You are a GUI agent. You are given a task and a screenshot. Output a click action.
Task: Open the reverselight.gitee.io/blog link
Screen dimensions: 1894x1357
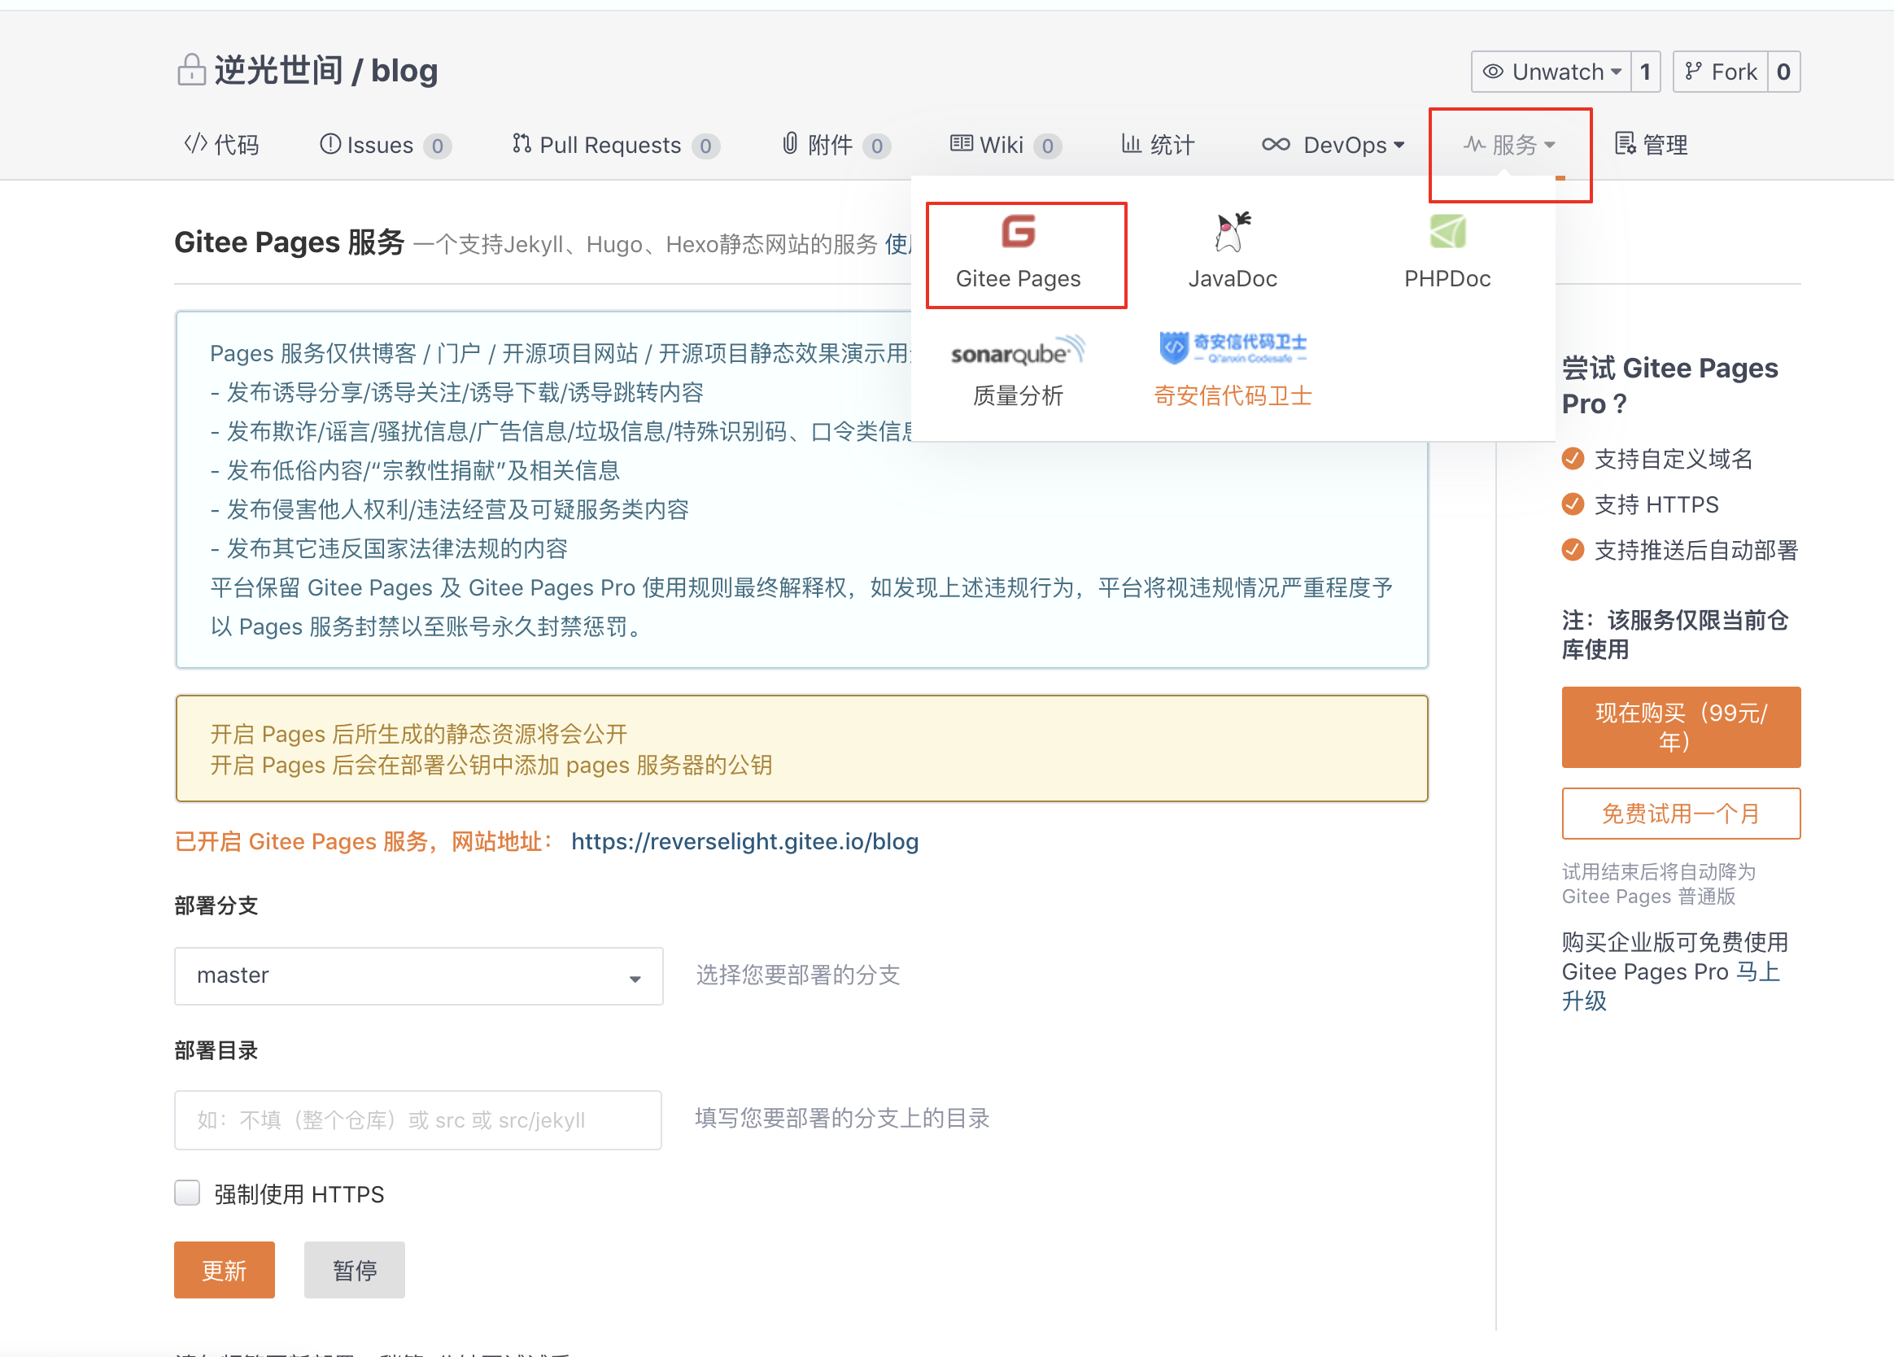point(745,842)
